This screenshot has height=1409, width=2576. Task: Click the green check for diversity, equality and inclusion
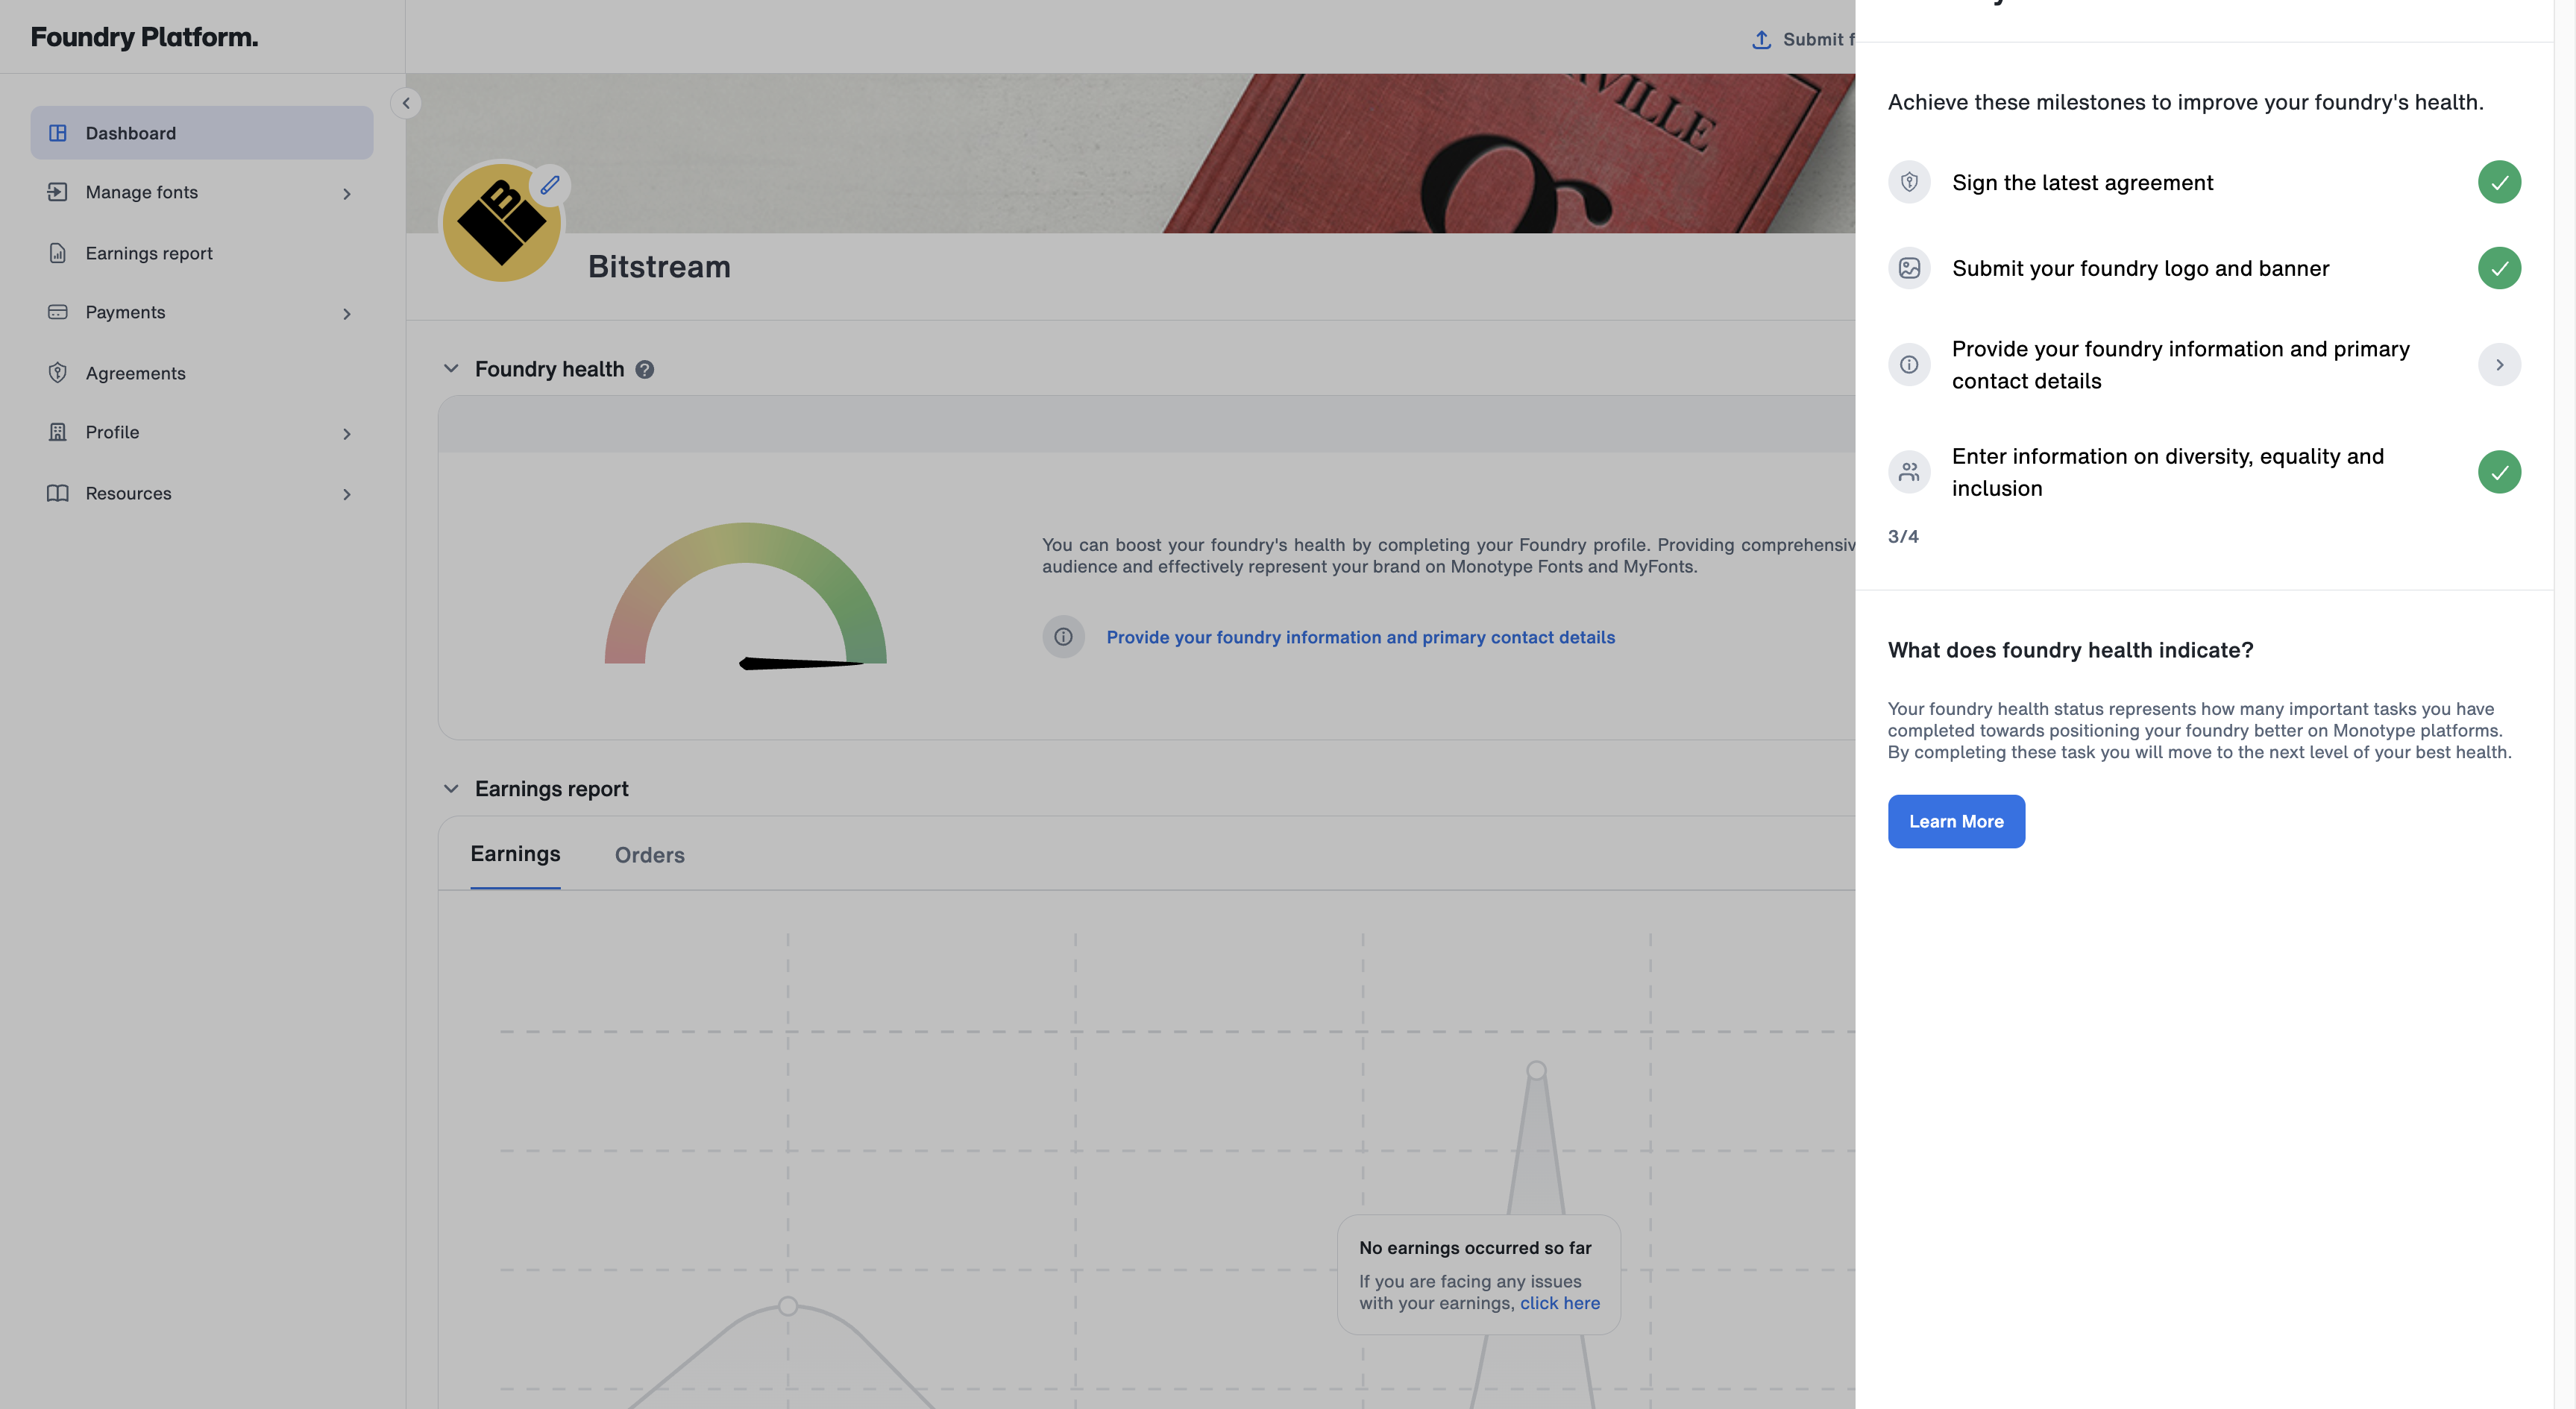coord(2499,472)
